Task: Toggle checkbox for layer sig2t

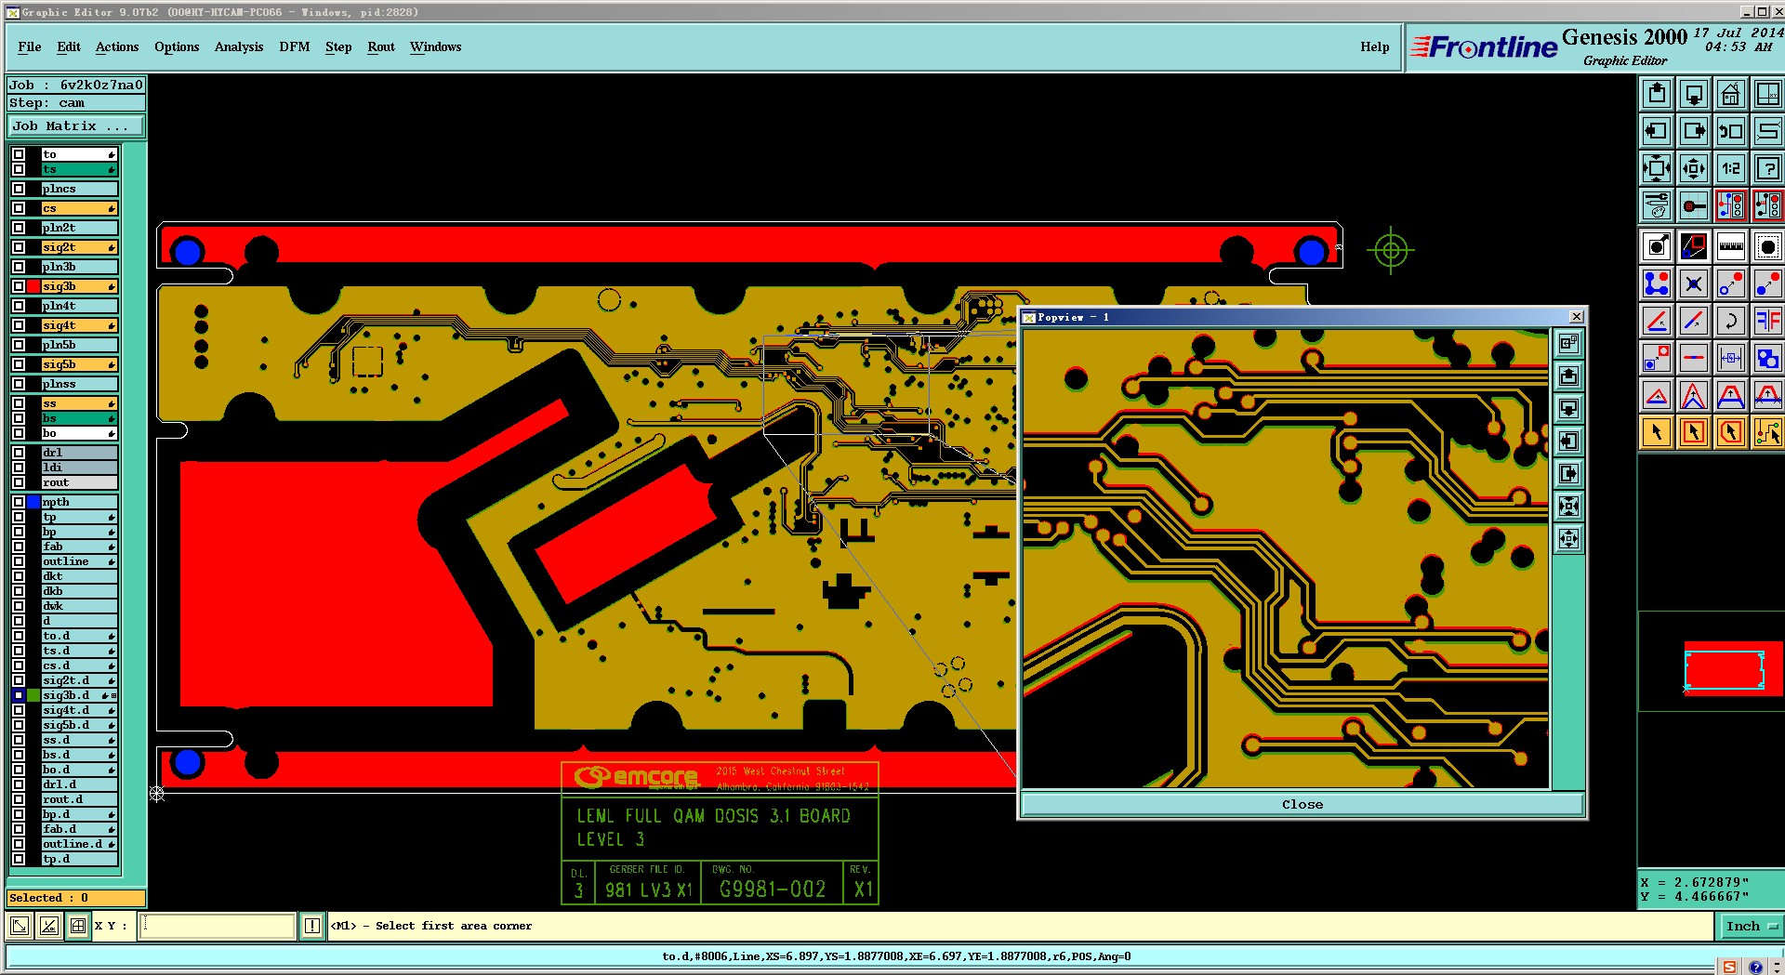Action: [x=19, y=247]
